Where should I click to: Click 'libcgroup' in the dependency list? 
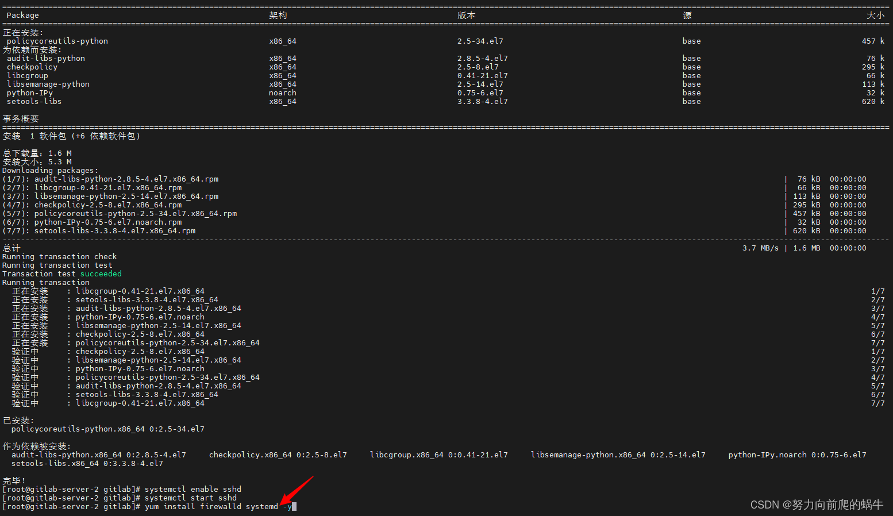point(28,76)
